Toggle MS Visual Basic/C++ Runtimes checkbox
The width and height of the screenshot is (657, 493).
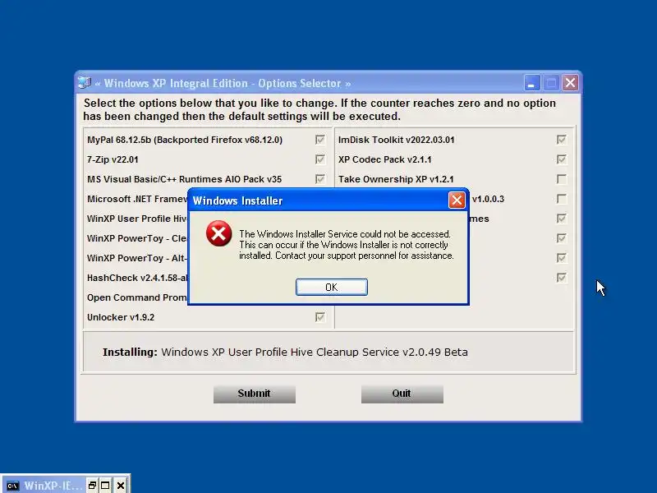coord(320,179)
